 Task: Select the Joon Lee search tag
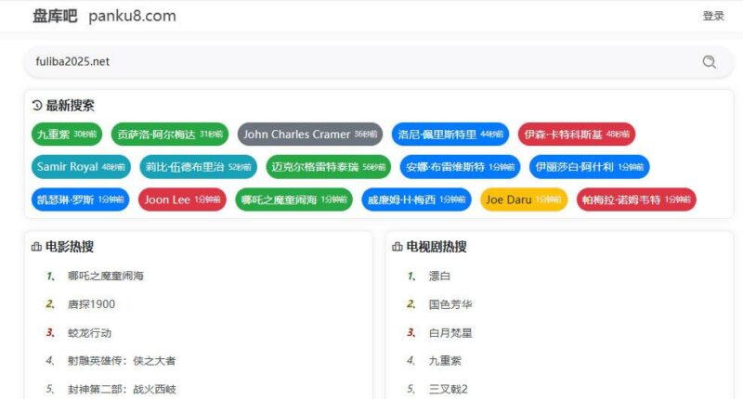(x=182, y=199)
